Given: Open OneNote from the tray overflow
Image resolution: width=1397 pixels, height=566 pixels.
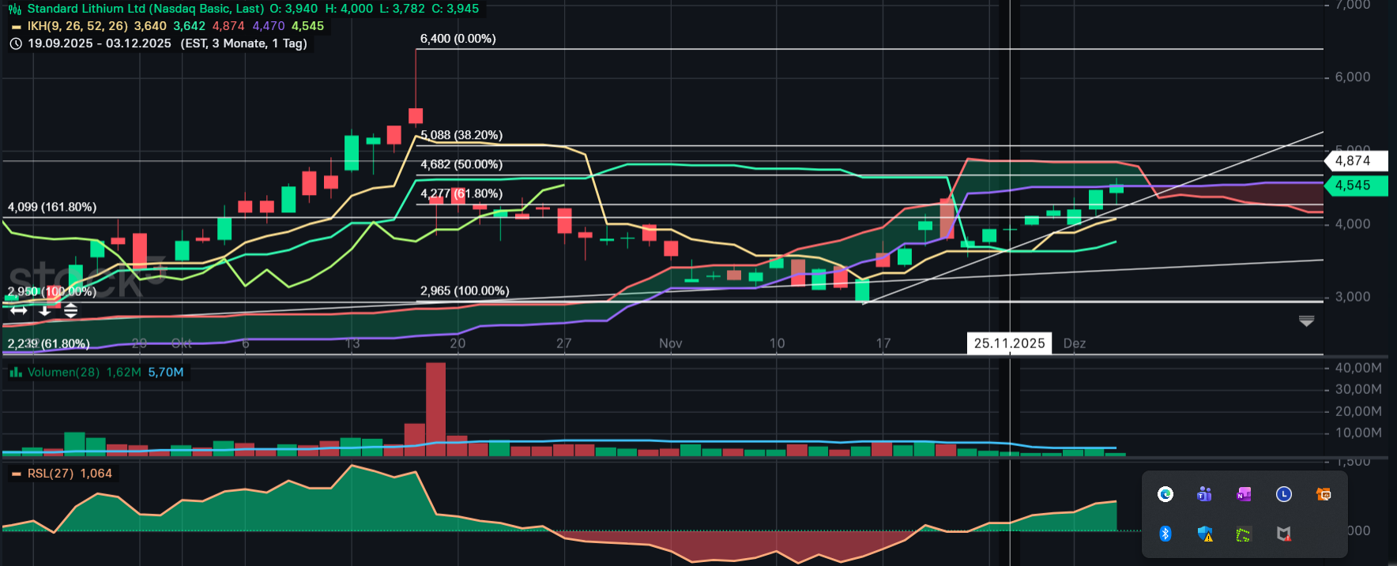Looking at the screenshot, I should [x=1244, y=494].
